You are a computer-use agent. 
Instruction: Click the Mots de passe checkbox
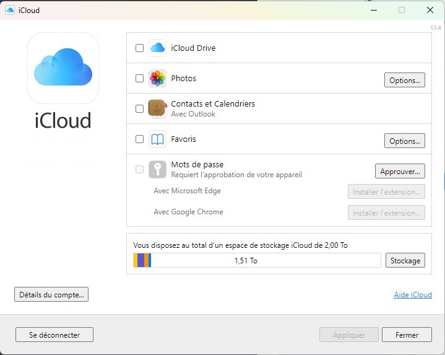(139, 170)
